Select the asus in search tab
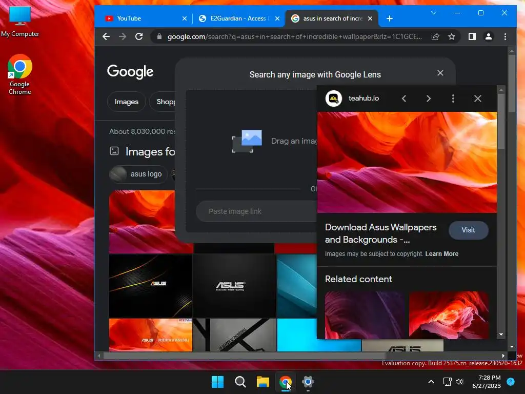This screenshot has width=525, height=394. (332, 18)
